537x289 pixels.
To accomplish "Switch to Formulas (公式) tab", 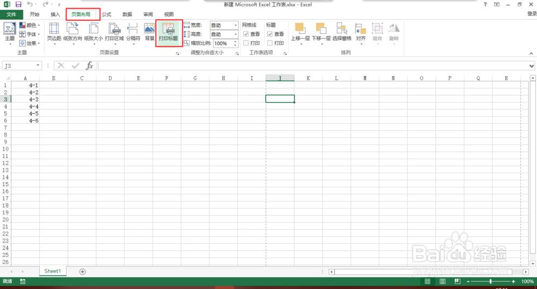I will tap(106, 14).
